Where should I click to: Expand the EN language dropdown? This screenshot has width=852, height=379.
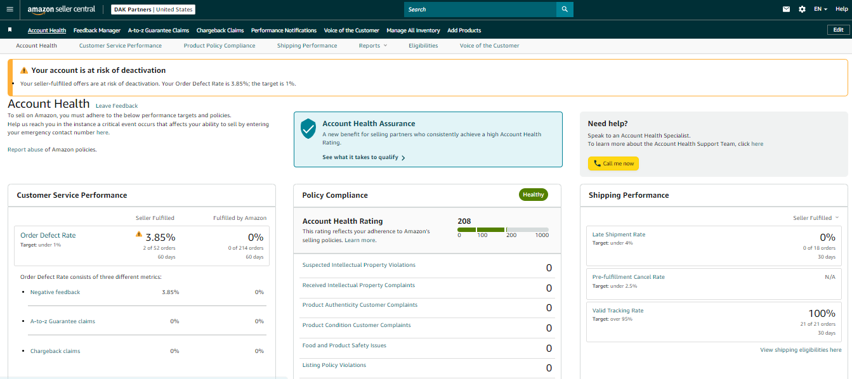[x=821, y=10]
